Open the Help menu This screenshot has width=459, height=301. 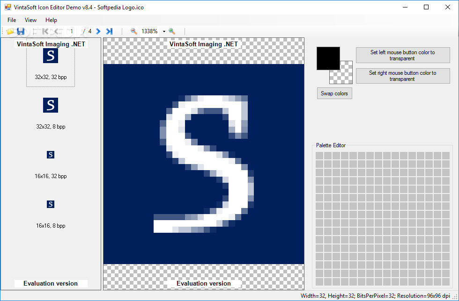tap(51, 20)
